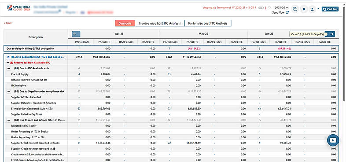Play the floating video help button
Viewport: 346px width, 162px height.
tap(333, 140)
